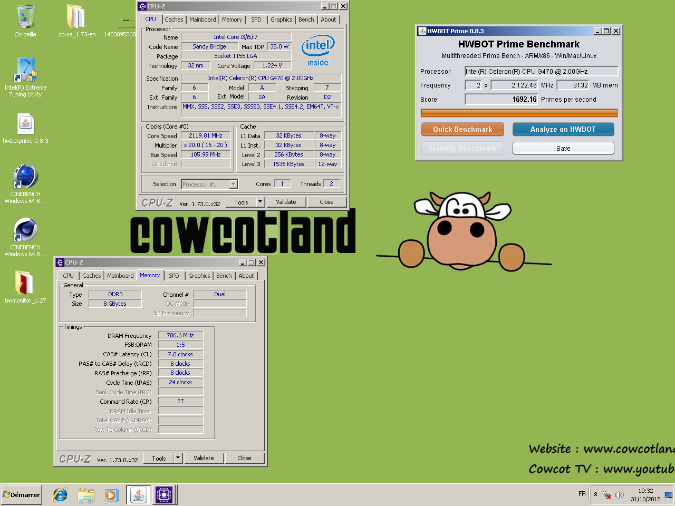Click the Démarrer start button
This screenshot has height=506, width=675.
(21, 495)
